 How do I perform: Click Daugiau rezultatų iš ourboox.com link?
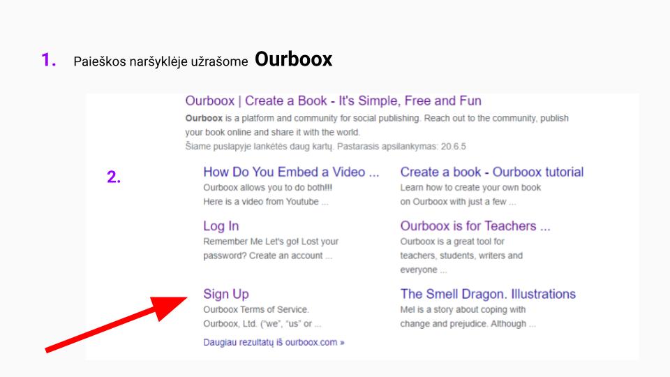point(274,342)
